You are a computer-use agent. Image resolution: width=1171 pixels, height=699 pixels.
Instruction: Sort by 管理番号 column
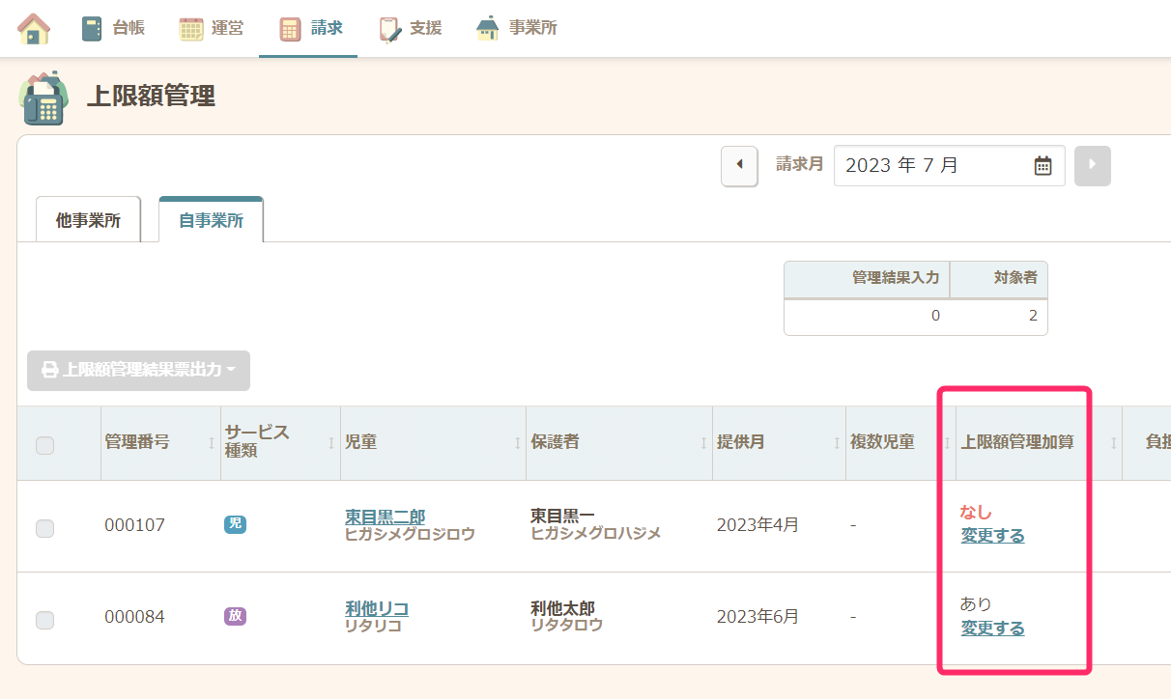[x=137, y=442]
